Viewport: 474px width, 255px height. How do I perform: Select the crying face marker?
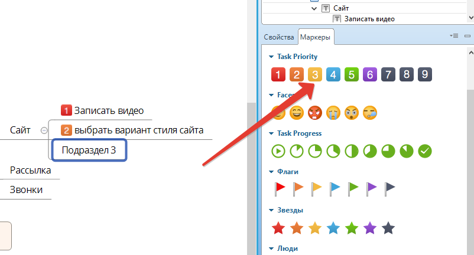tap(333, 112)
